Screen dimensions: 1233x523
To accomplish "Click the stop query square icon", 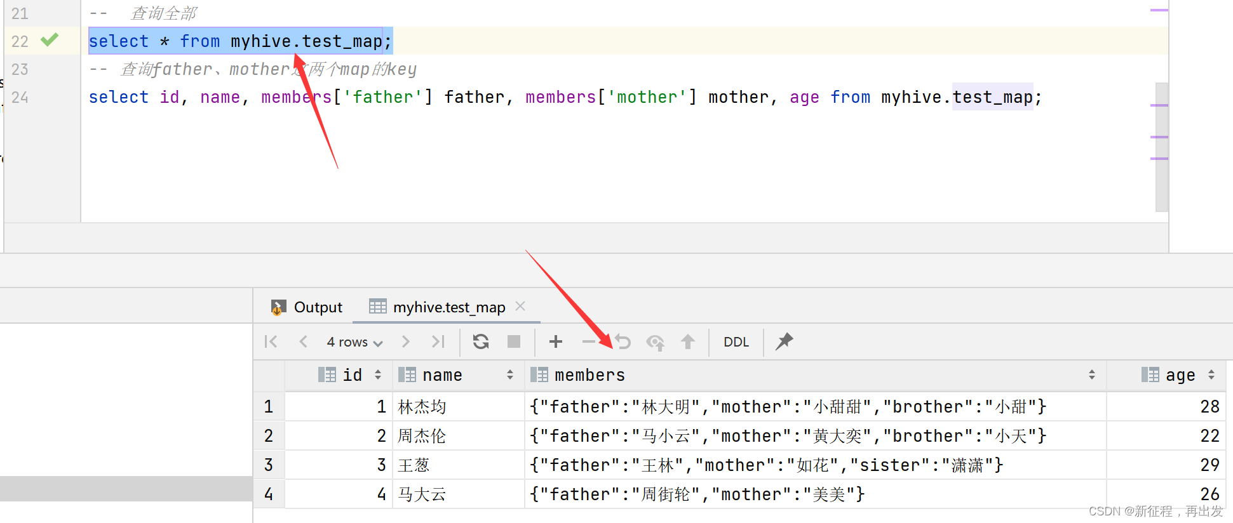I will [514, 341].
